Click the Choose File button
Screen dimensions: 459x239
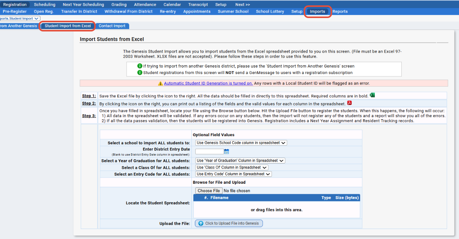(x=209, y=191)
